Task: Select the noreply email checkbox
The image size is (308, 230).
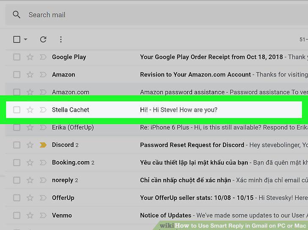Action: (16, 180)
